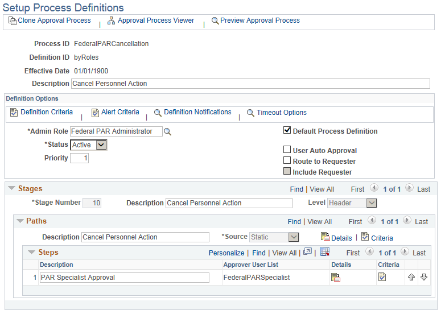This screenshot has height=314, width=445.
Task: Show next row in Stages section
Action: [x=410, y=188]
